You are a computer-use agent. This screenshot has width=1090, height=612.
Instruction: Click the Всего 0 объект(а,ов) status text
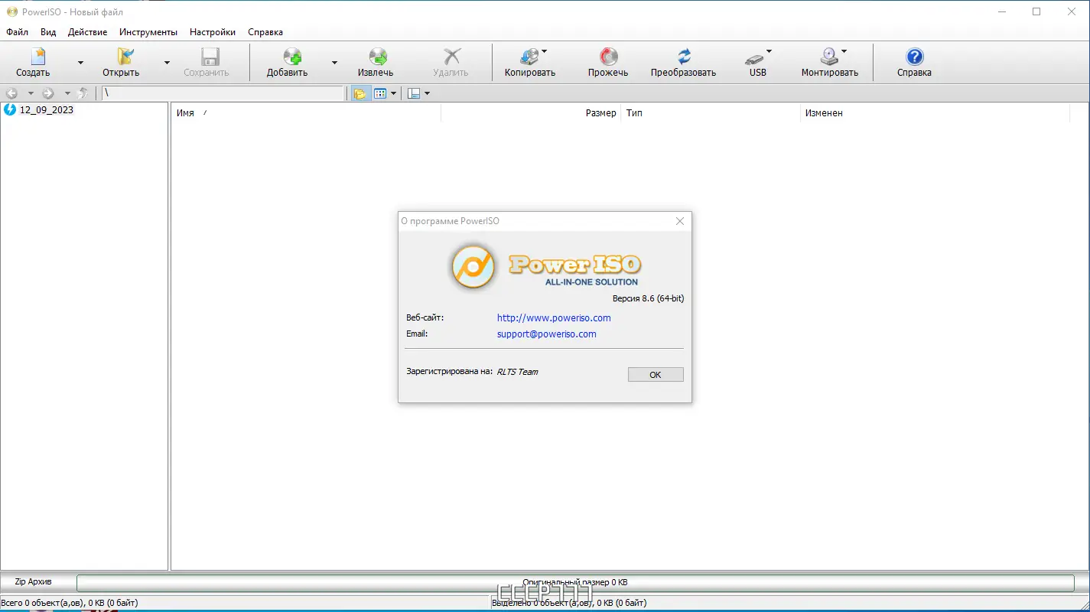[x=70, y=603]
